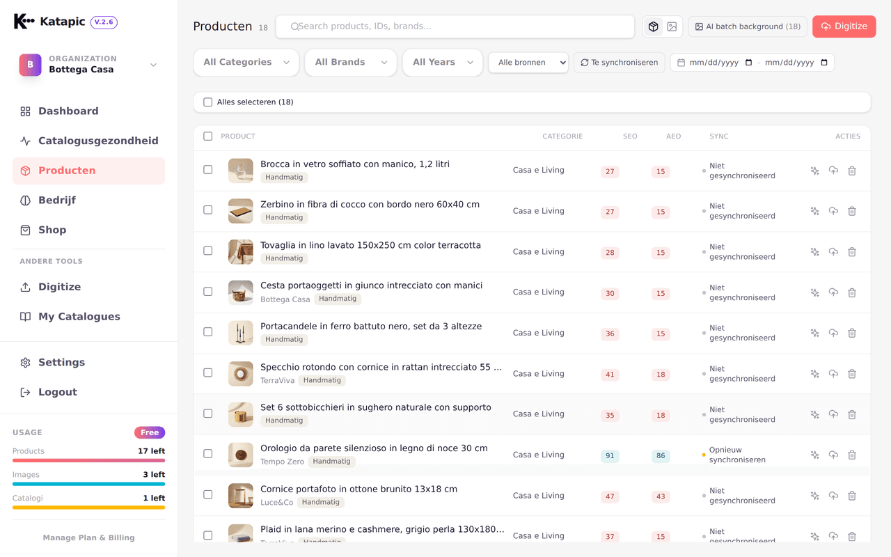Go to Catalogusgezondheid page
This screenshot has width=891, height=557.
point(88,141)
